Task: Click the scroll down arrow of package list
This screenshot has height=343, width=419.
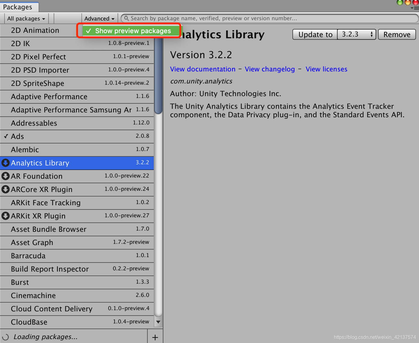Action: 158,322
